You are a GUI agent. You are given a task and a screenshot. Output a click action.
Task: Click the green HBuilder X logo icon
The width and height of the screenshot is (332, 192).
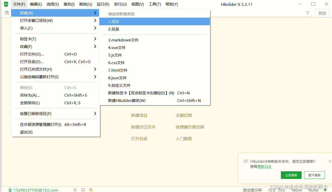click(6, 4)
